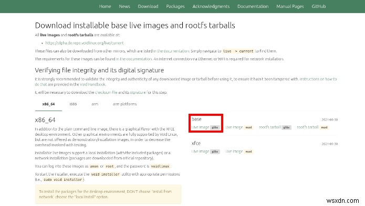Click the 'root' username code text
365x206 pixels.
[x=110, y=166]
